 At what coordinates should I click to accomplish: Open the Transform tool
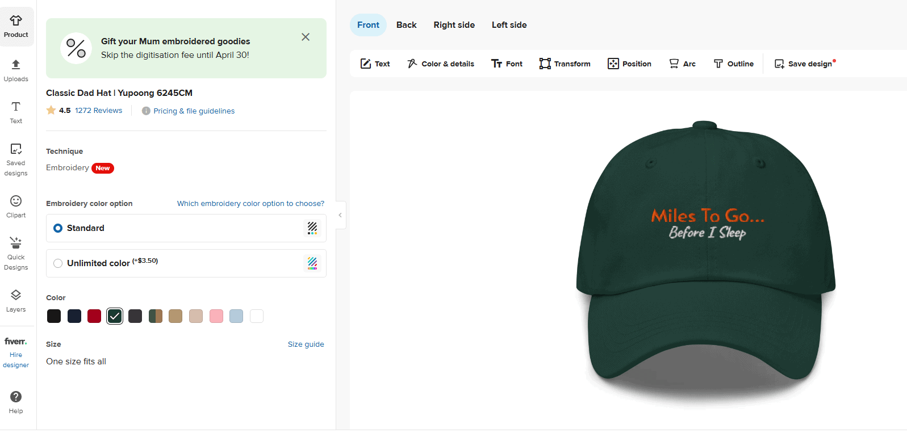click(565, 64)
